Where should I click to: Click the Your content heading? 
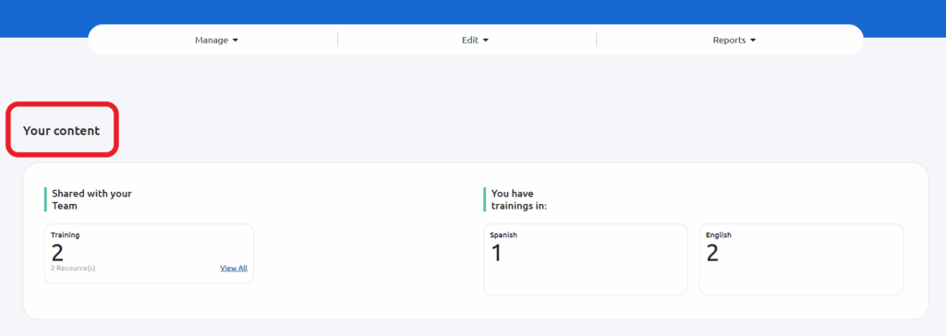[62, 130]
